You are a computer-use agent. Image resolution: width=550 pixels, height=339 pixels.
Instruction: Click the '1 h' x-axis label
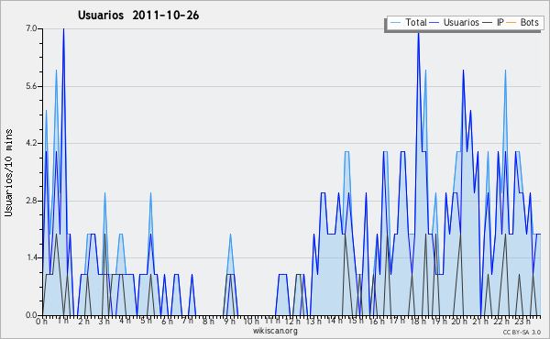tap(63, 321)
